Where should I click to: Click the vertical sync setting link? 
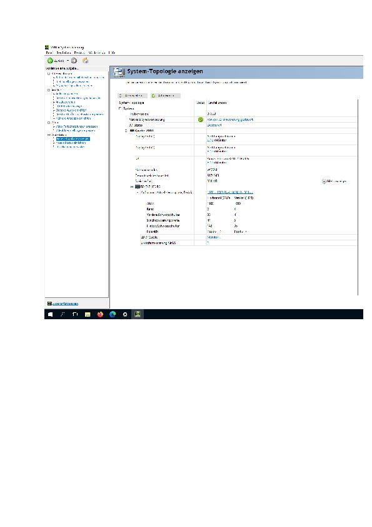pyautogui.click(x=230, y=120)
